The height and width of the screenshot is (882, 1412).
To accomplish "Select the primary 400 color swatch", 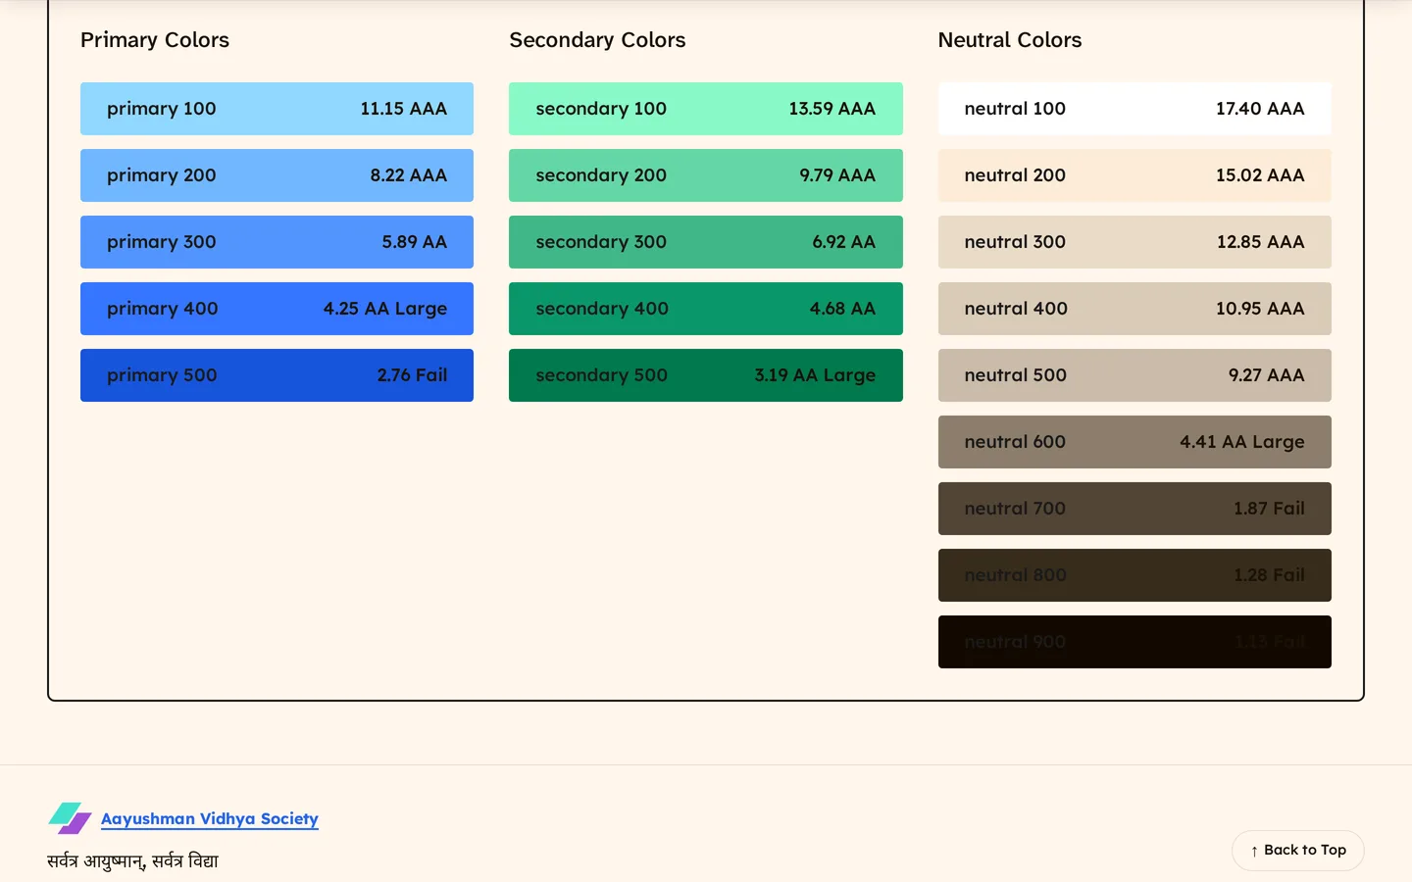I will [277, 309].
